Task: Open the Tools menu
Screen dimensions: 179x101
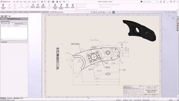Action: [x=29, y=2]
